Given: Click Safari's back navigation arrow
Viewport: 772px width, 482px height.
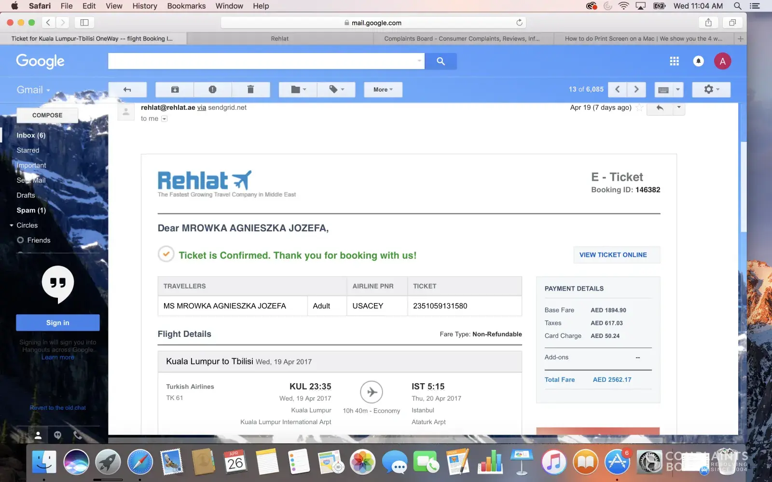Looking at the screenshot, I should click(48, 22).
